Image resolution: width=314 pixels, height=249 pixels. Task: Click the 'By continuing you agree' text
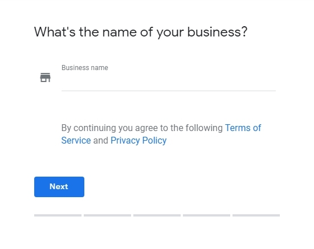pos(109,128)
